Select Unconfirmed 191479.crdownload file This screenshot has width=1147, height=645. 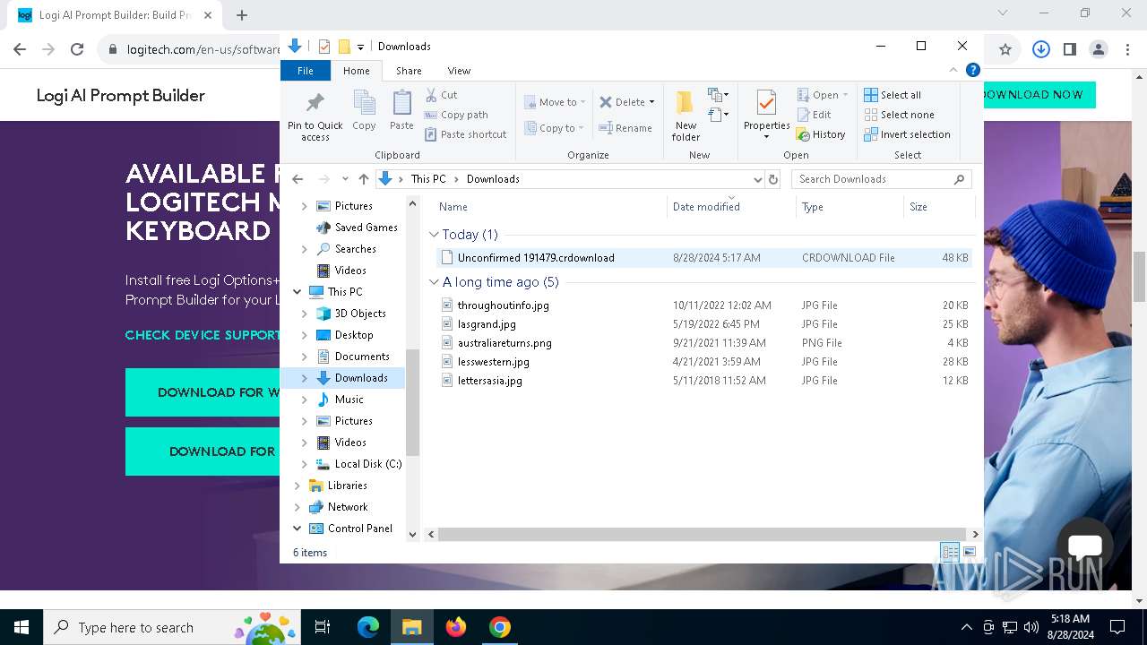(x=703, y=258)
